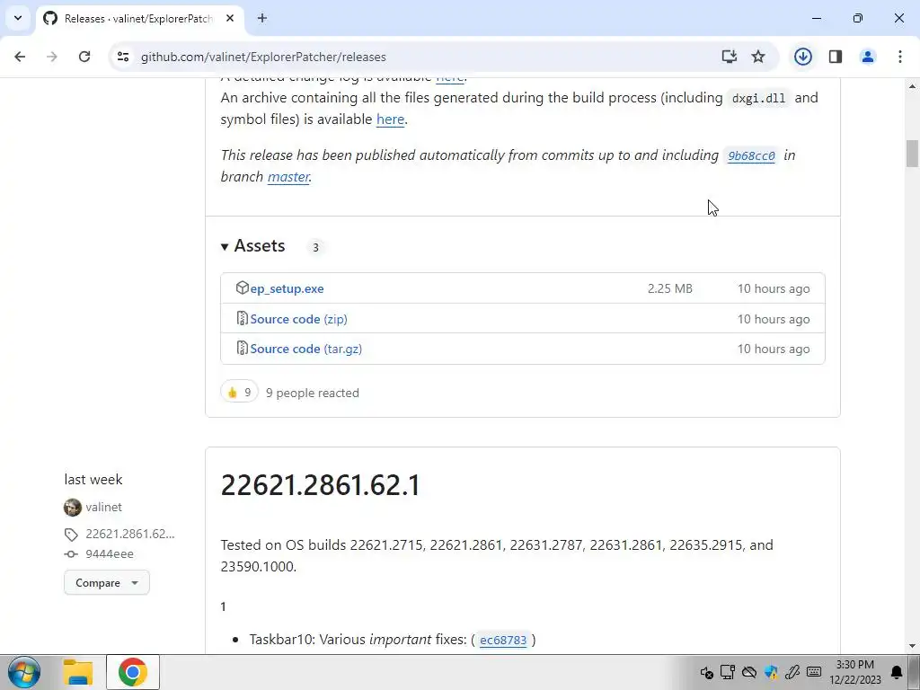Click the tag icon beside 22621.2861.62...
The width and height of the screenshot is (920, 690).
coord(71,535)
